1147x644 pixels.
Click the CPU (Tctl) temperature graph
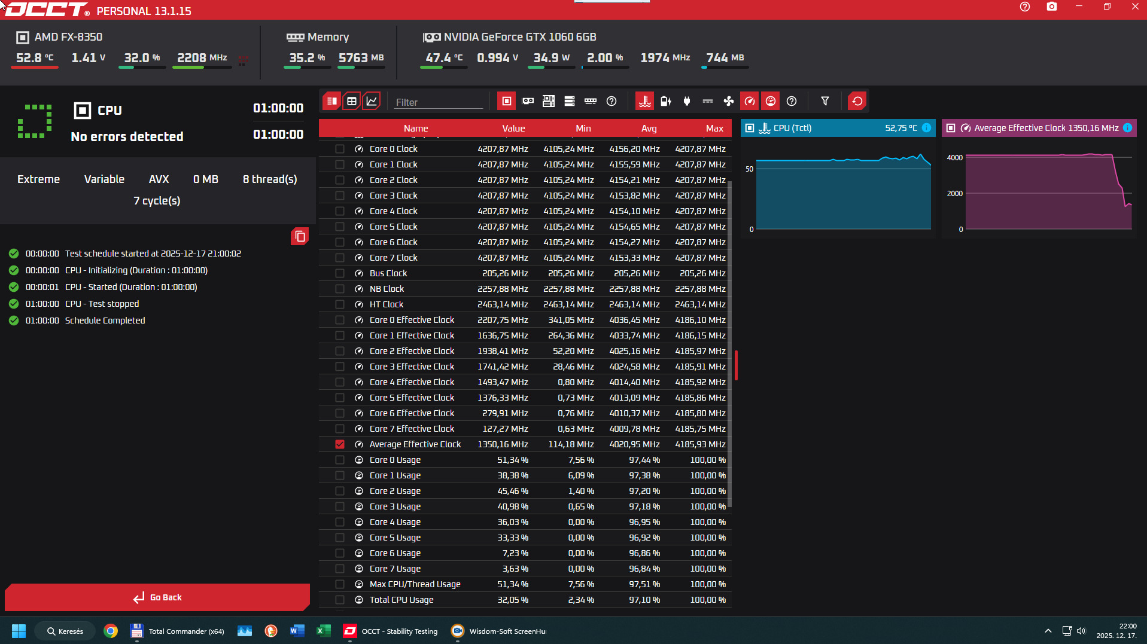838,187
